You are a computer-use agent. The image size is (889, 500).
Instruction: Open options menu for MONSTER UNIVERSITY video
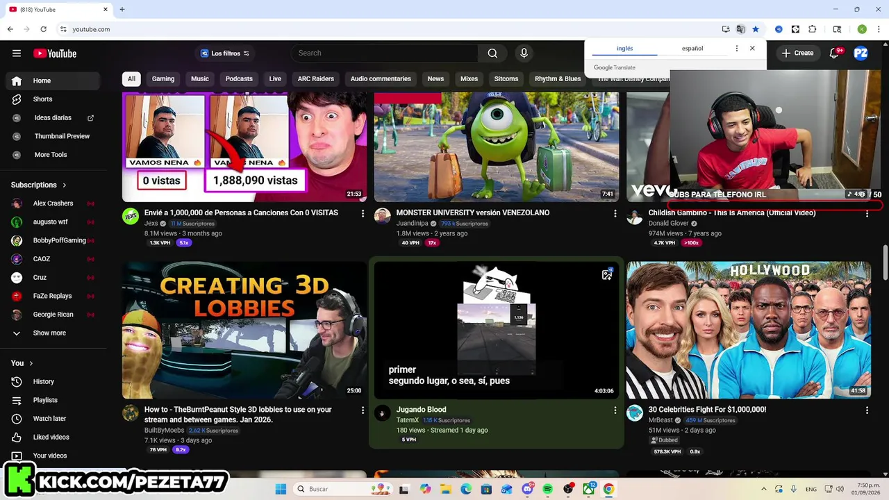[615, 214]
